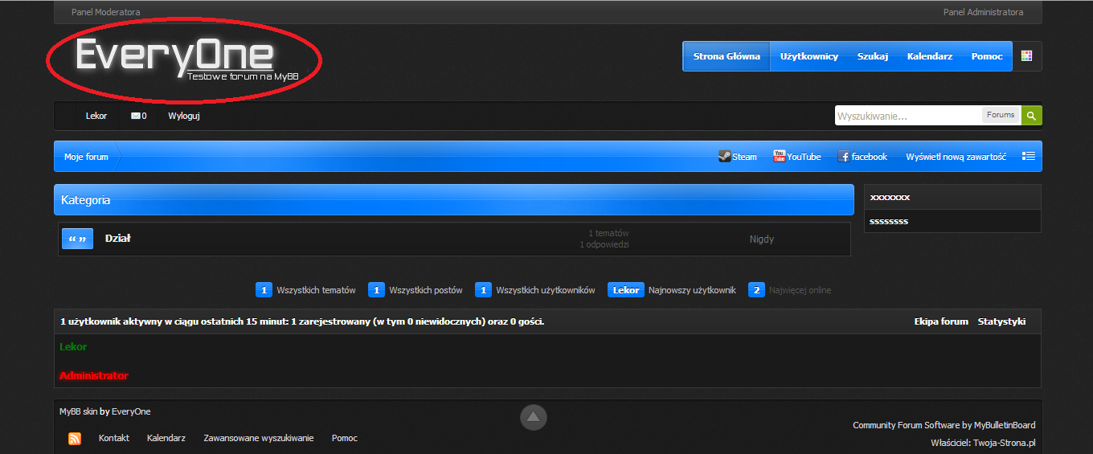Open Panel Administratora link
Image resolution: width=1093 pixels, height=454 pixels.
coord(984,12)
